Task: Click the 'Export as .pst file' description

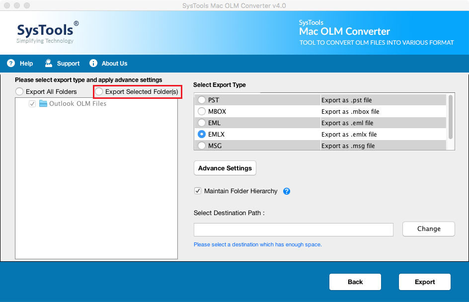Action: click(x=346, y=100)
